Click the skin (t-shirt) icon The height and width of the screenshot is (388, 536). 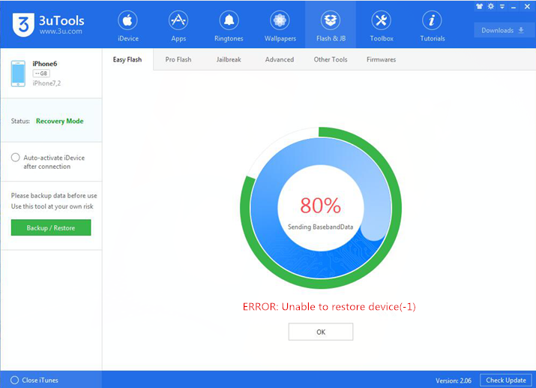(x=479, y=6)
